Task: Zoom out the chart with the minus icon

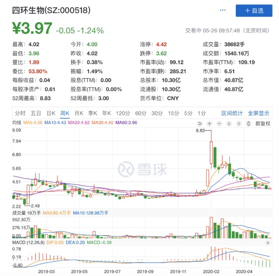Action: 219,124
